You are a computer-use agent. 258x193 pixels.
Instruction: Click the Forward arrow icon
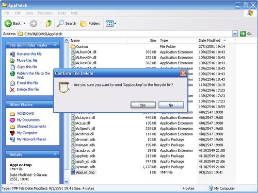(33, 23)
